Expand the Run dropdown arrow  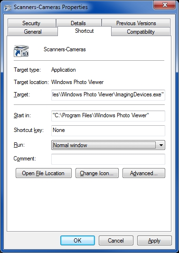point(161,145)
